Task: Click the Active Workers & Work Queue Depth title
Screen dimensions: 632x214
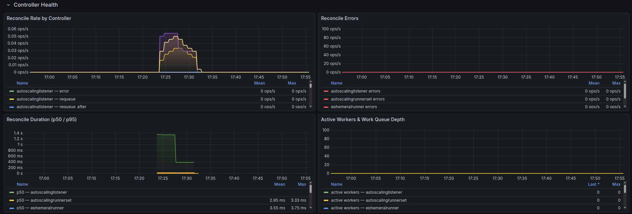Action: tap(362, 119)
